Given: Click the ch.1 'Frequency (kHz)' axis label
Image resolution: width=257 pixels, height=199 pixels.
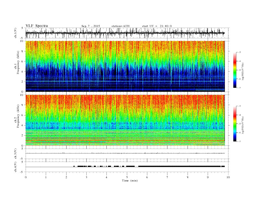Looking at the screenshot, I should pyautogui.click(x=18, y=62).
